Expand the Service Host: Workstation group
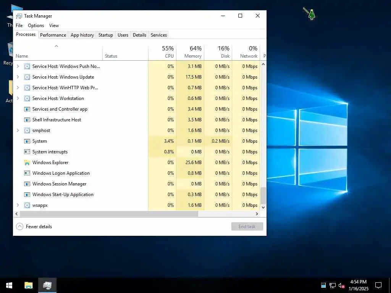Image resolution: width=391 pixels, height=293 pixels. [x=18, y=98]
